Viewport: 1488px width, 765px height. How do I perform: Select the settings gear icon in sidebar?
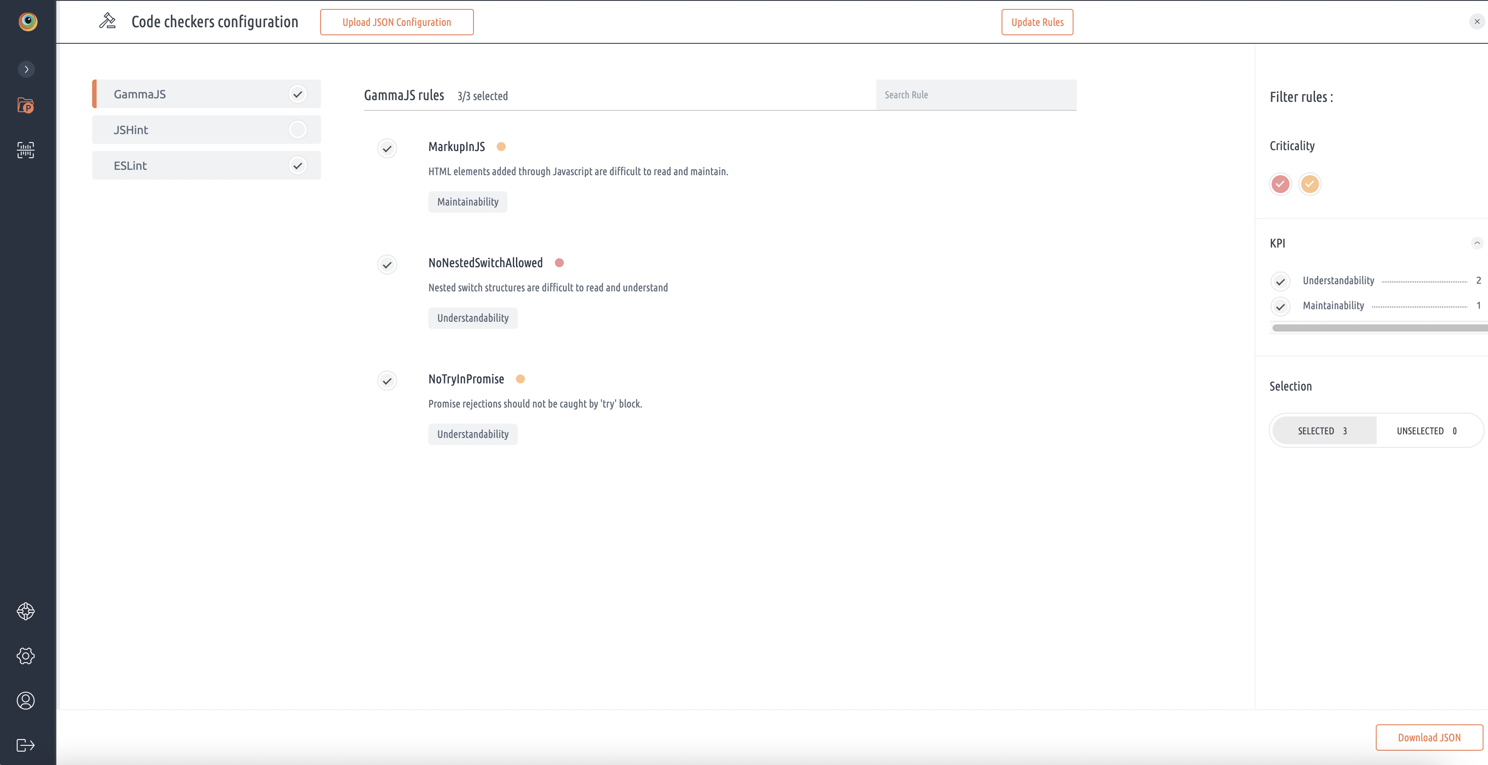(x=26, y=656)
